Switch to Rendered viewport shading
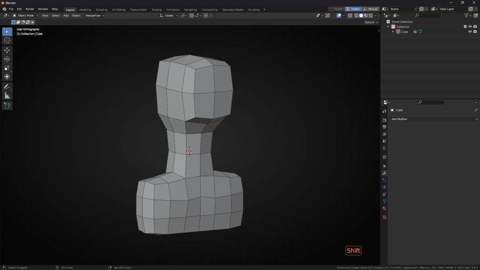 point(371,15)
